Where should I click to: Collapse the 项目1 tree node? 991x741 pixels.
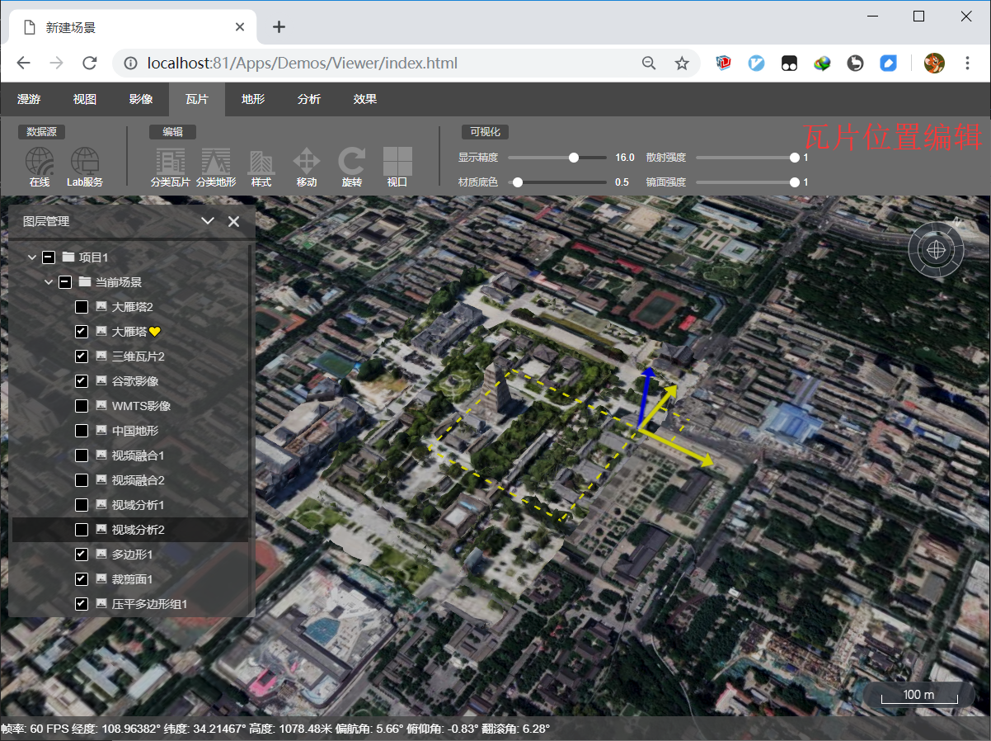[x=32, y=257]
